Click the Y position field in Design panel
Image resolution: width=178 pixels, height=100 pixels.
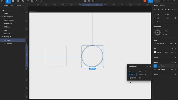click(x=169, y=15)
